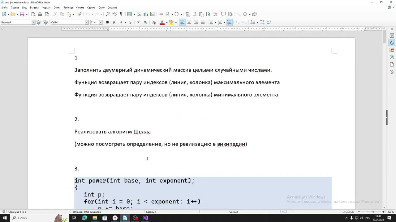Screen dimensions: 396x222
Task: Align text to the right
Action: coord(196,22)
